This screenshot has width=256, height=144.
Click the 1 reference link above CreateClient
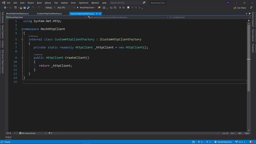(x=38, y=54)
